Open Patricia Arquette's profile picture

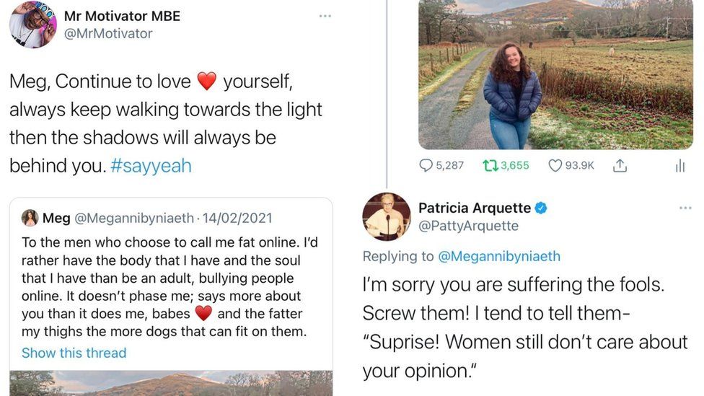coord(386,216)
